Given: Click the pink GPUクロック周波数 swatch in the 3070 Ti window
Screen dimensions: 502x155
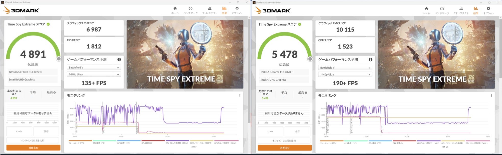Looking at the screenshot, I should tap(226, 141).
